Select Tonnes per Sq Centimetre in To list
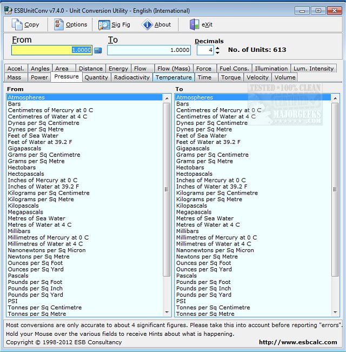Viewport: 346px width, 352px height. 252,307
